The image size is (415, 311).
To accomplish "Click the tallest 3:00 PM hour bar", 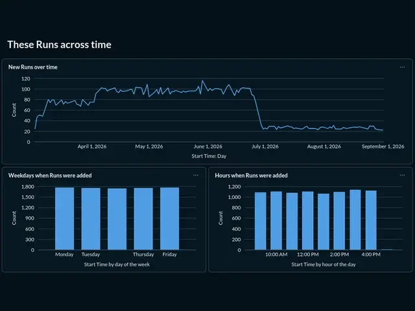I will click(355, 220).
